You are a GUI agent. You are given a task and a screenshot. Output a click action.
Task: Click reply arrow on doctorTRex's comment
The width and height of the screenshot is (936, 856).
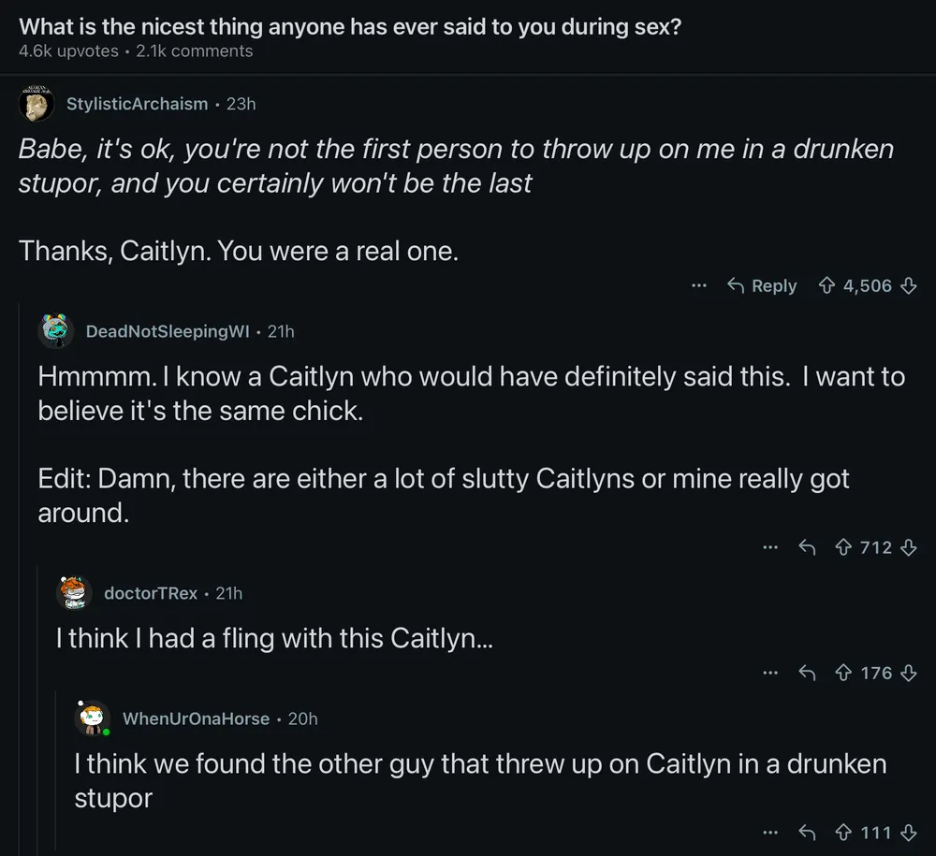pyautogui.click(x=807, y=673)
